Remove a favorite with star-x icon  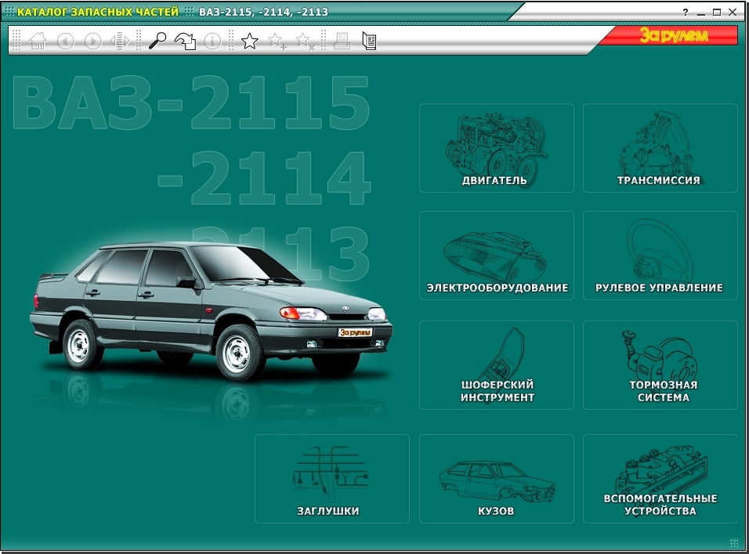[305, 41]
